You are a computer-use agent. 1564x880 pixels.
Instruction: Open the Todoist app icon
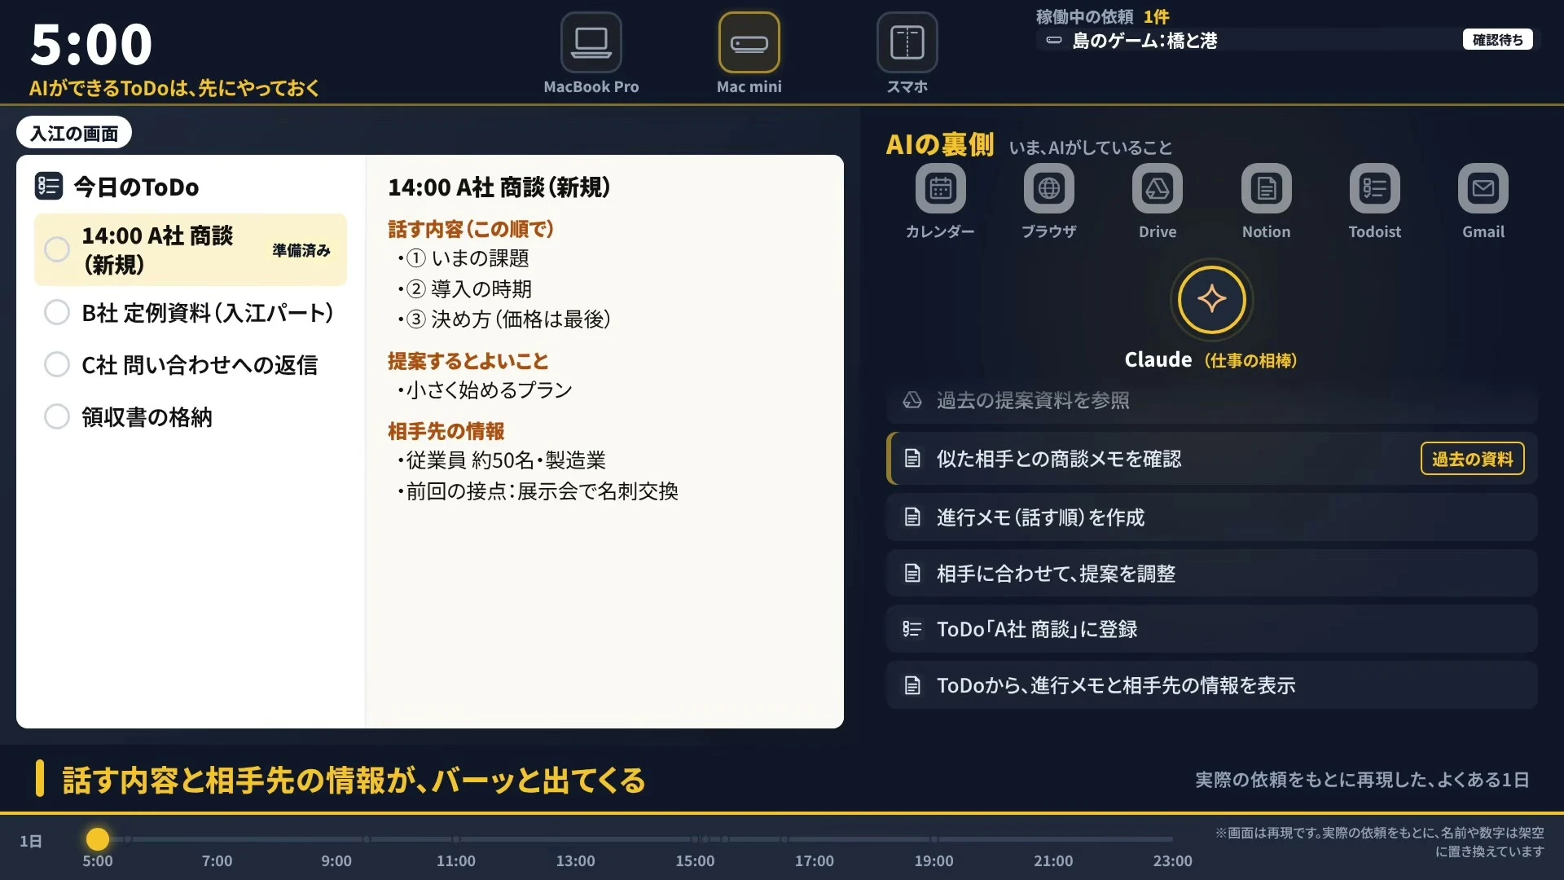(x=1374, y=188)
